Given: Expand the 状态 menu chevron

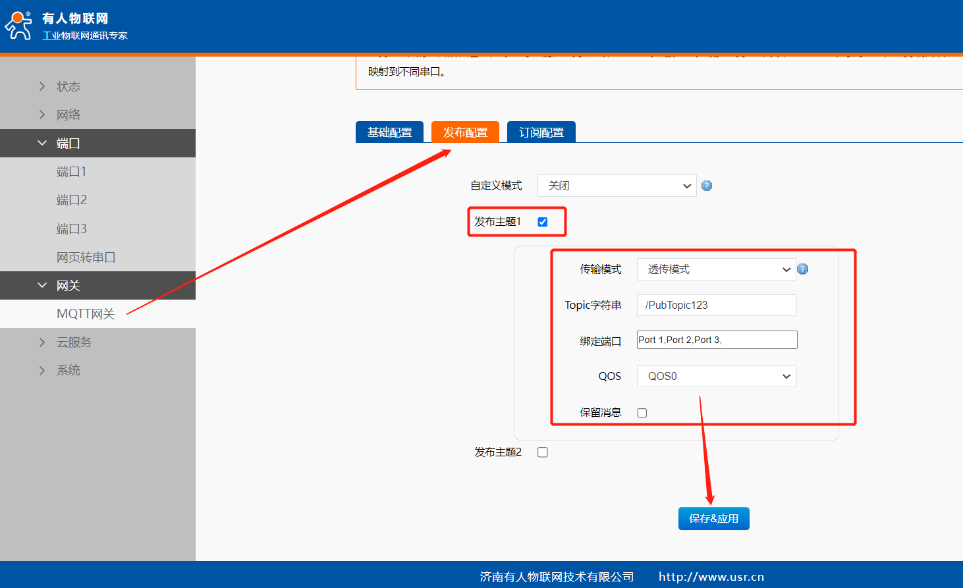Looking at the screenshot, I should (x=42, y=86).
